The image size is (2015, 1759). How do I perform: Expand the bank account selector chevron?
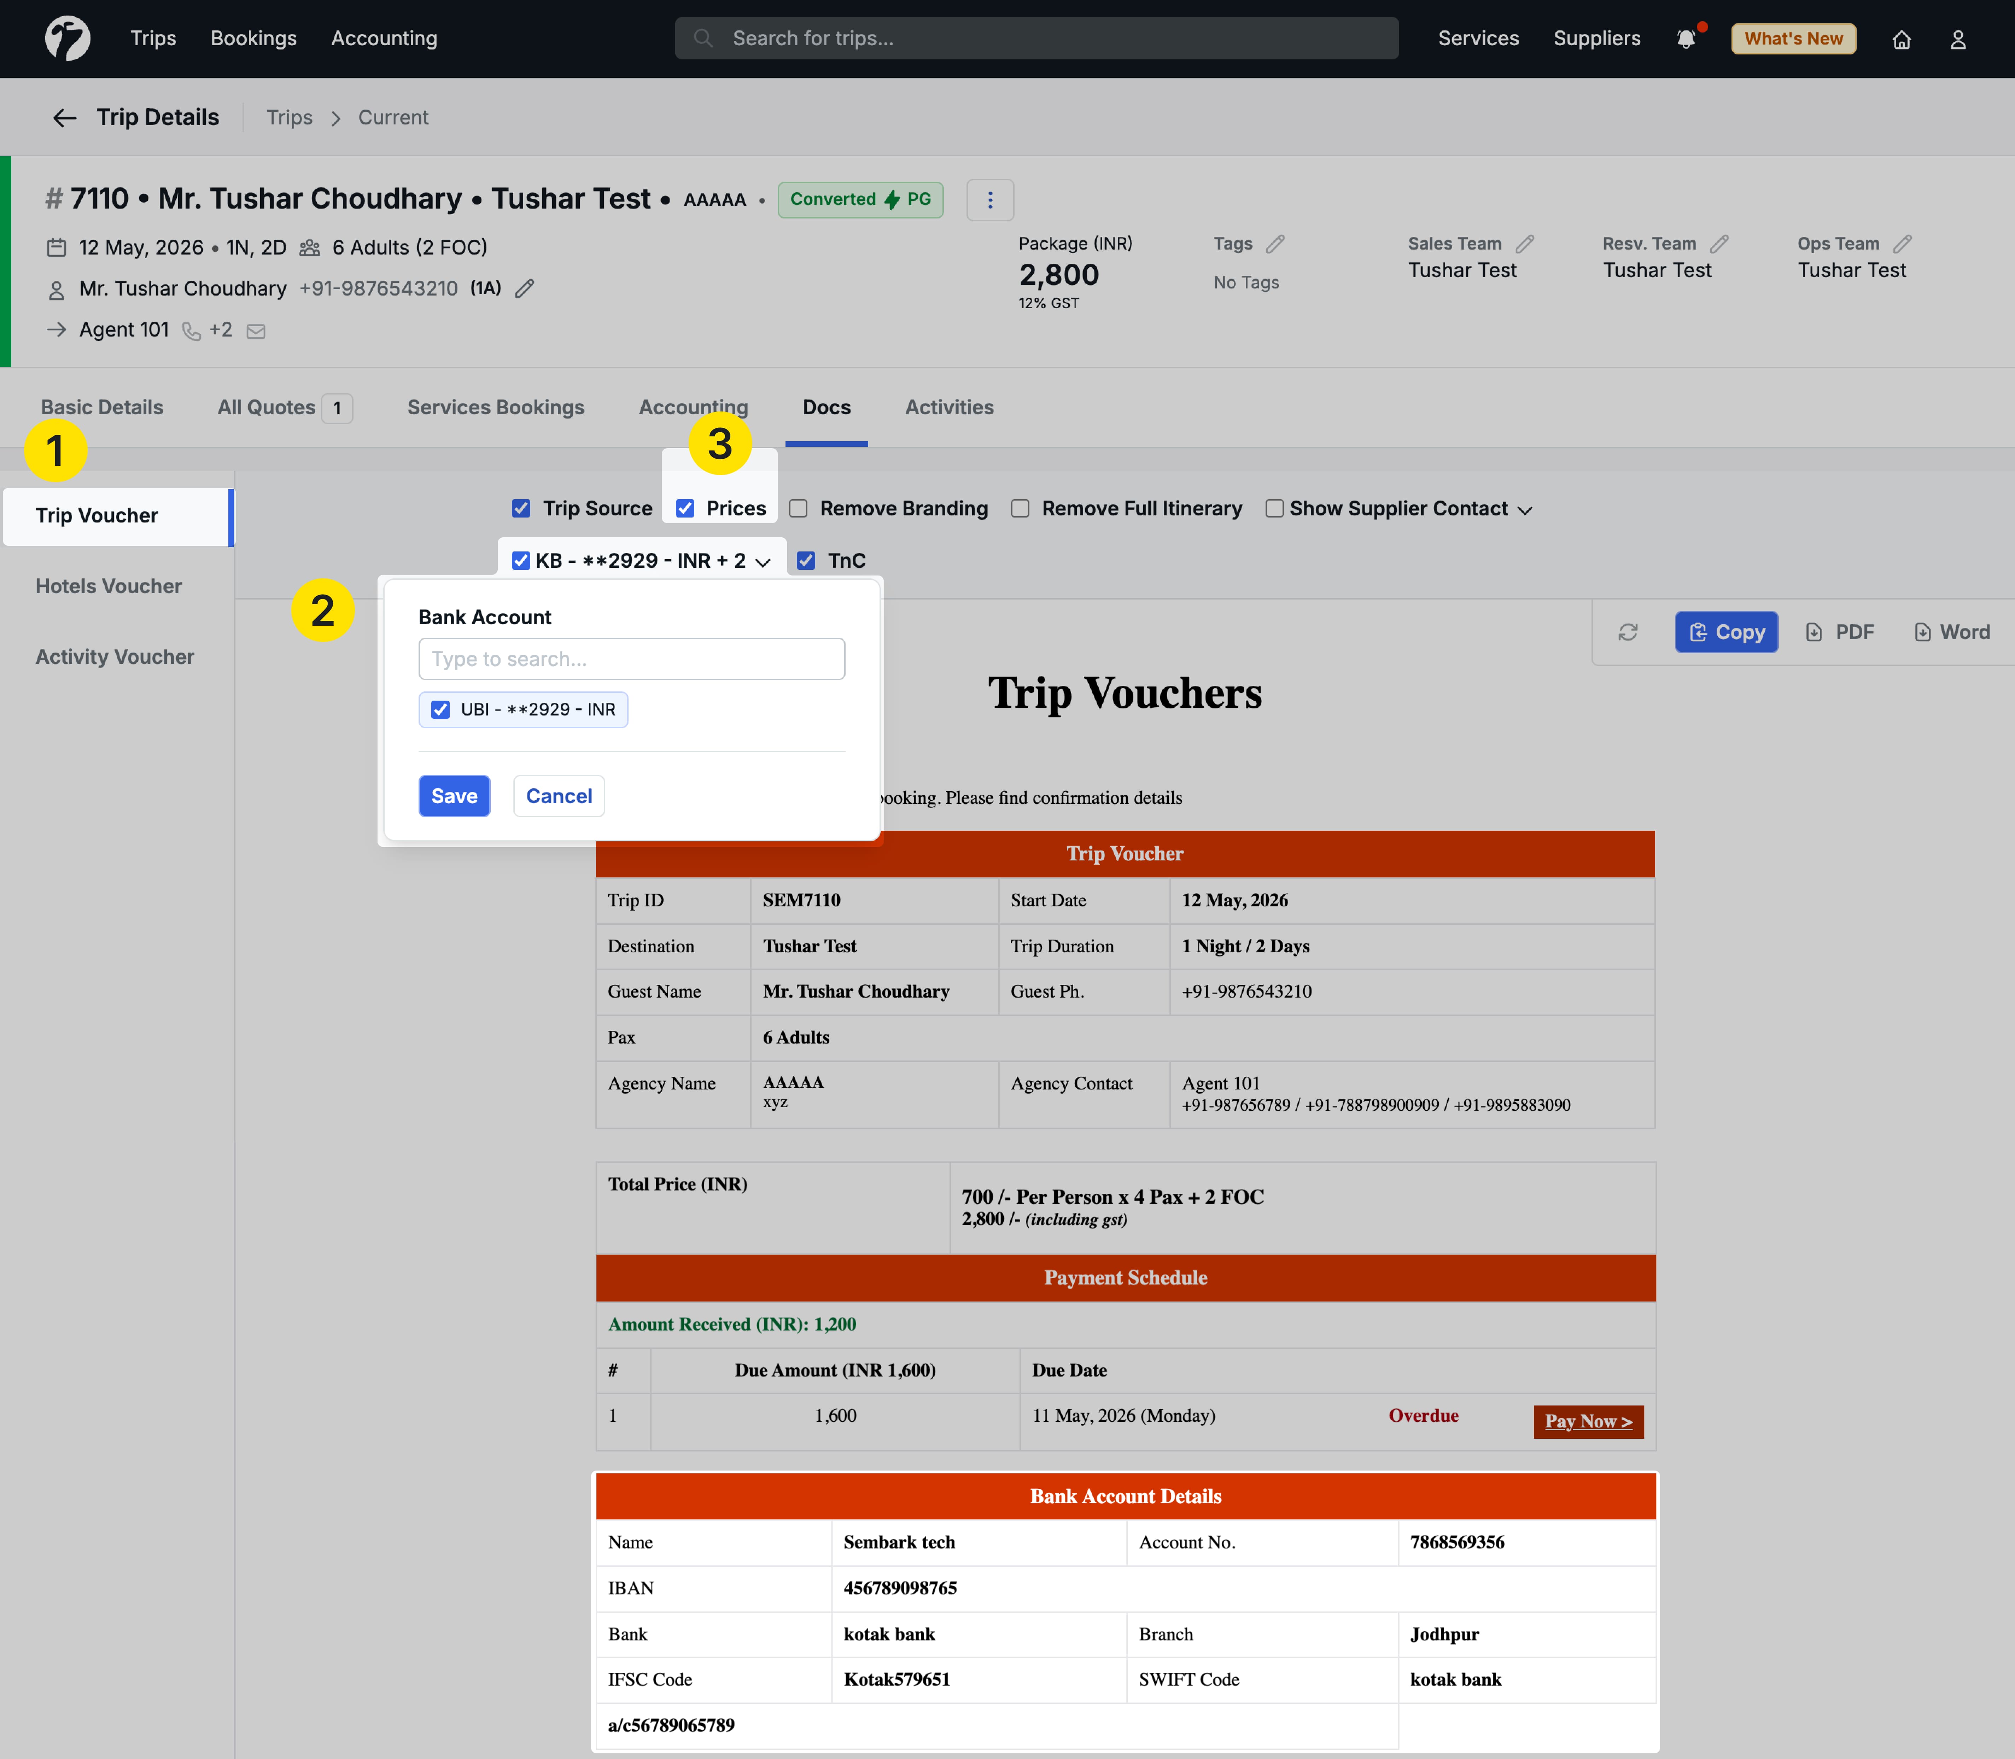pos(763,562)
